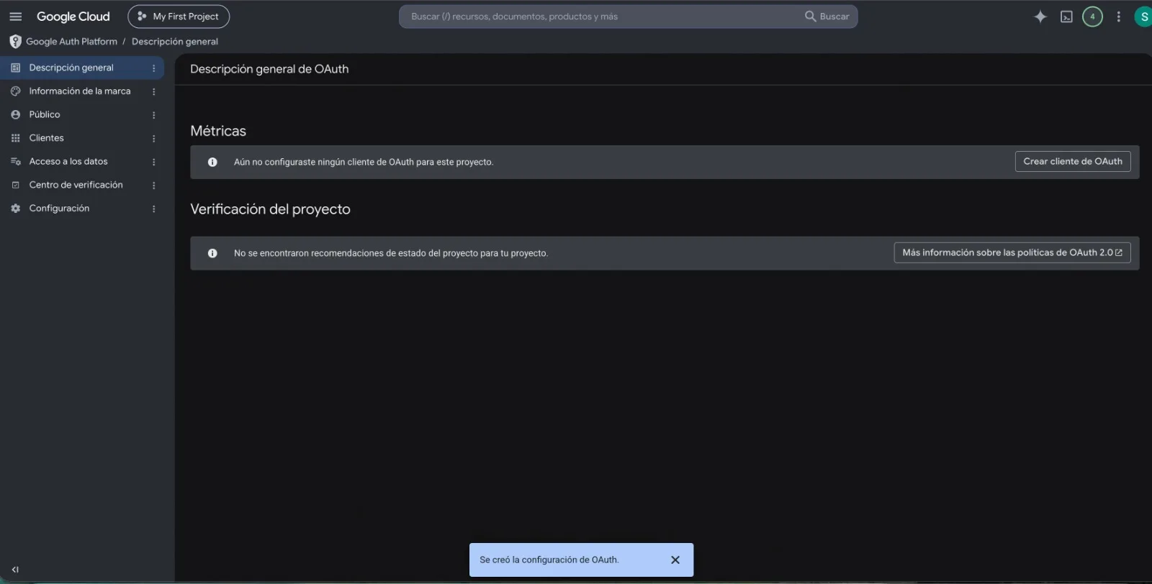The height and width of the screenshot is (584, 1152).
Task: Click 'Aún no configuraste ningún cliente' message
Action: pos(364,162)
